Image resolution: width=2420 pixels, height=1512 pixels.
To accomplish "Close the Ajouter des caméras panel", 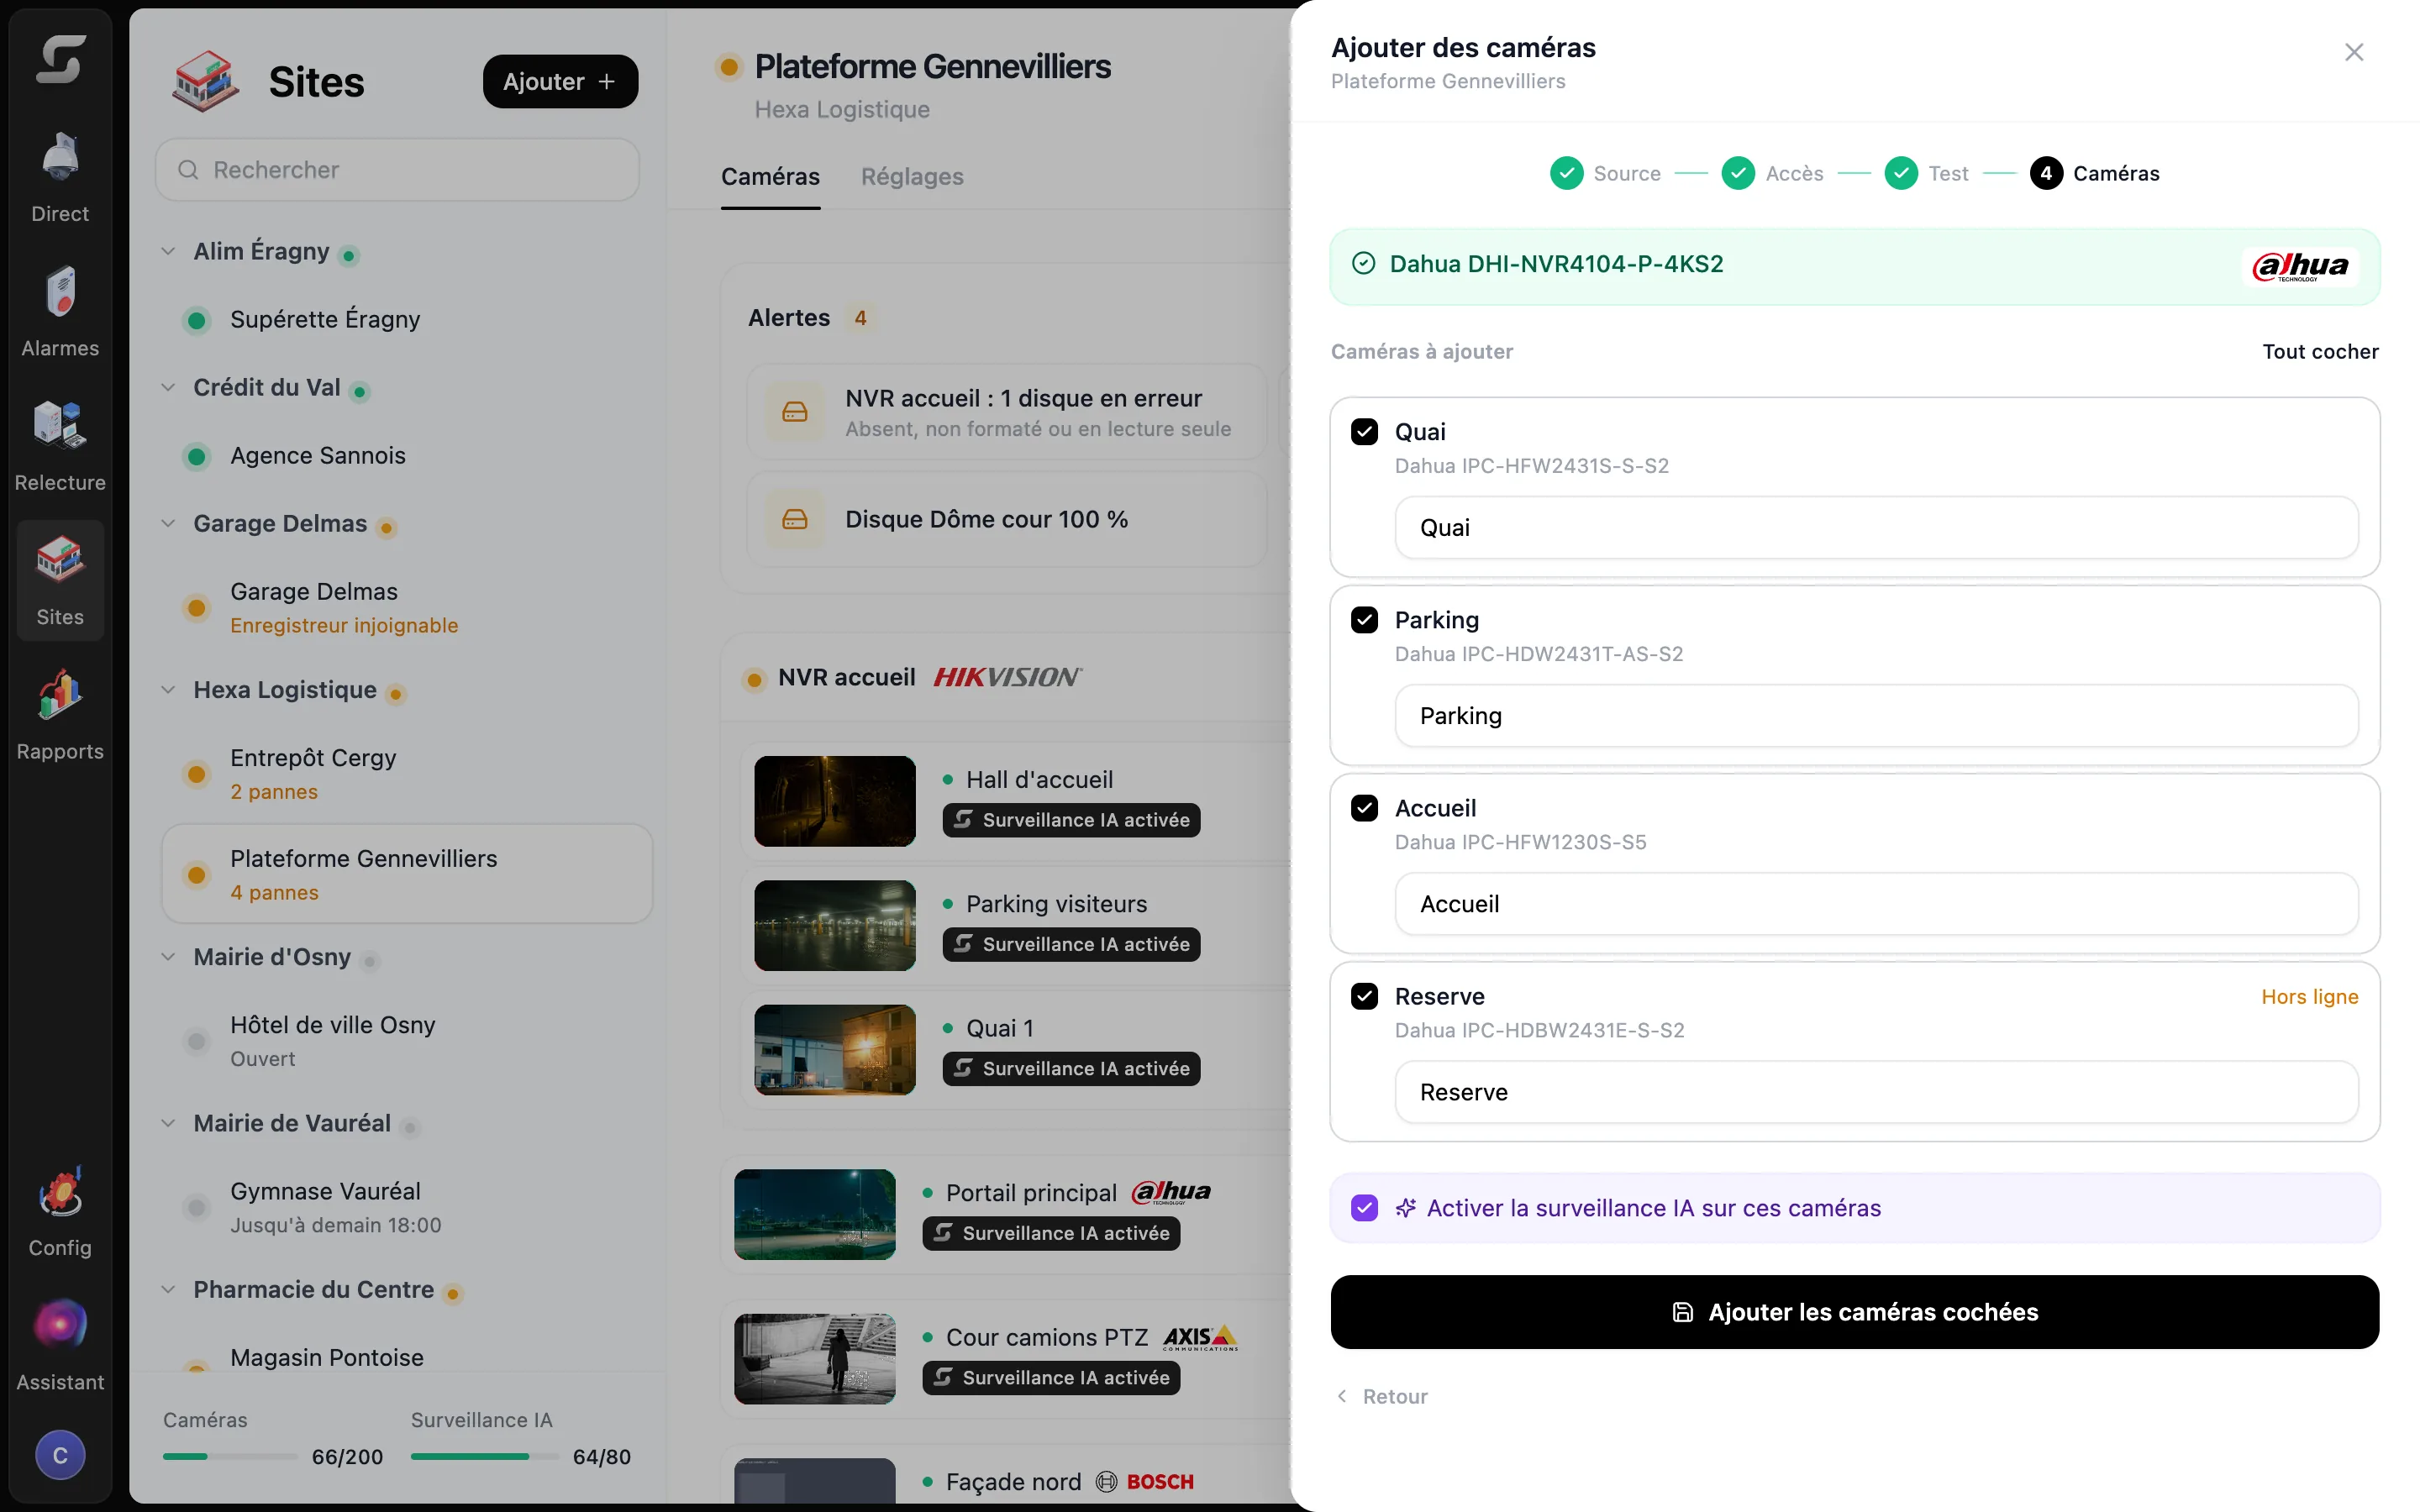I will coord(2354,52).
